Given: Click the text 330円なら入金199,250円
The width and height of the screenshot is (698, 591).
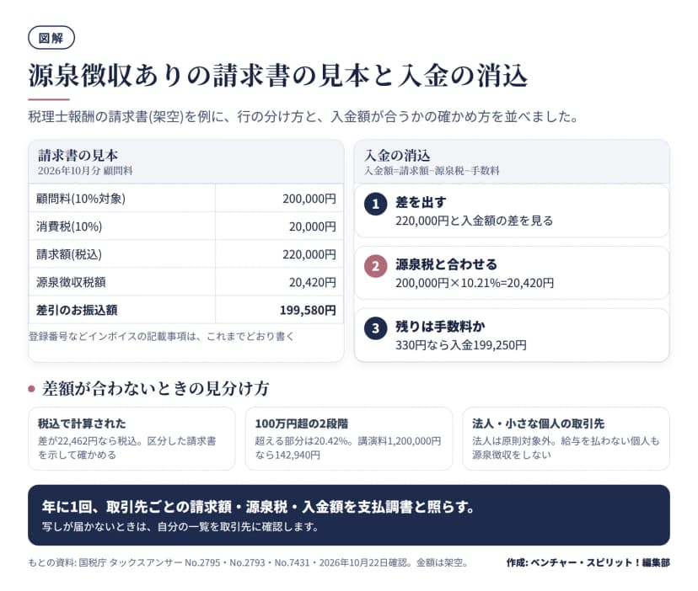Looking at the screenshot, I should pos(461,345).
